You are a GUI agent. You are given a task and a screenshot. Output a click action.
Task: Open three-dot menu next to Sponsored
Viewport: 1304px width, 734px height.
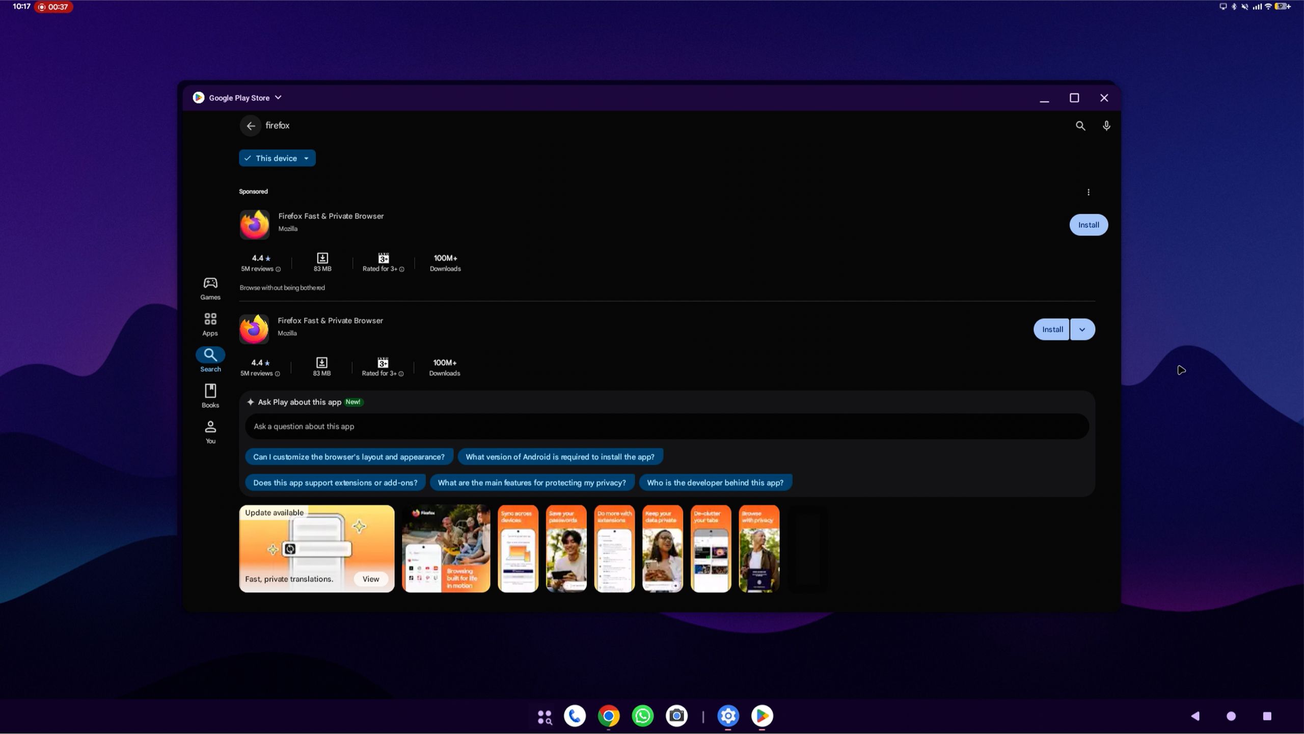coord(1089,192)
